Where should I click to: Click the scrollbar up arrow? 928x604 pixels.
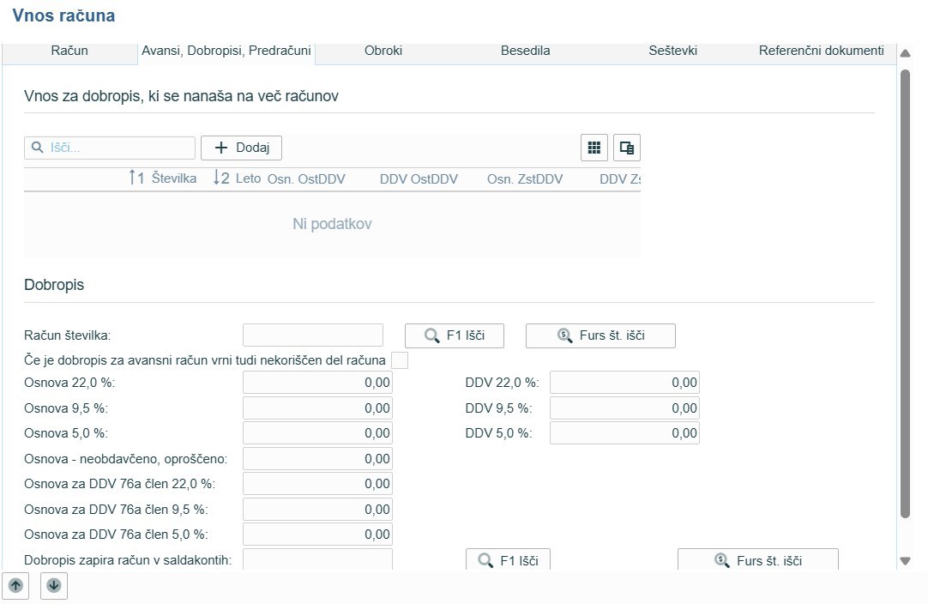905,54
